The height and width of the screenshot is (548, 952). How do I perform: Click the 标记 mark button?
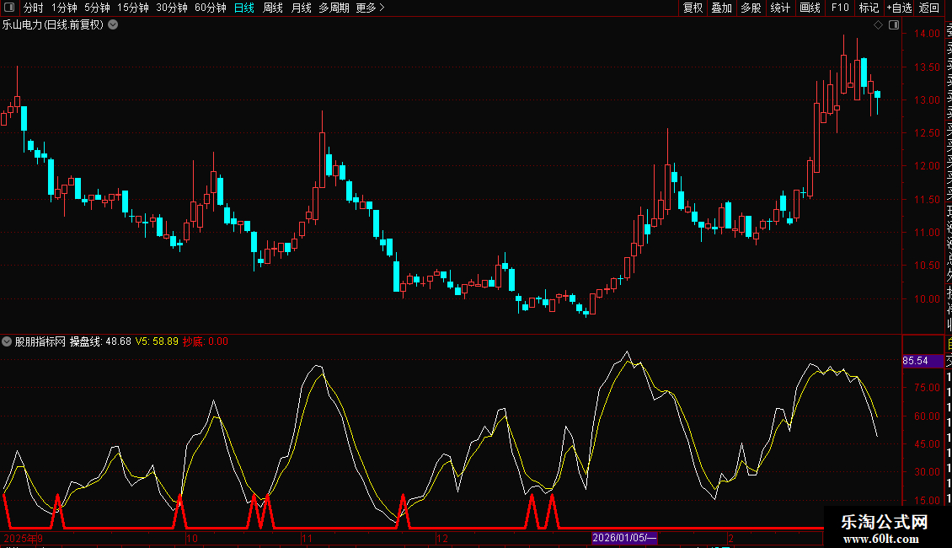(x=869, y=8)
